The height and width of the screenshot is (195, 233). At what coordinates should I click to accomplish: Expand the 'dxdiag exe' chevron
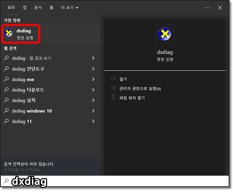pyautogui.click(x=93, y=79)
